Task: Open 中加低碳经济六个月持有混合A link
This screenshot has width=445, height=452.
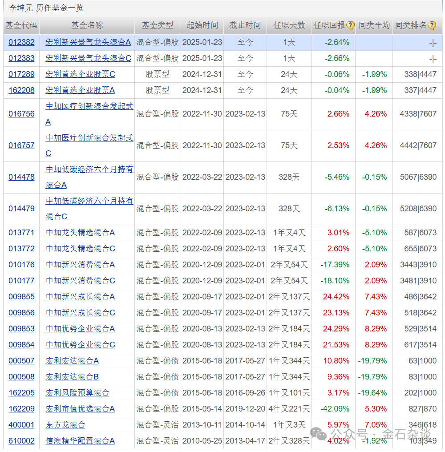Action: pyautogui.click(x=89, y=177)
